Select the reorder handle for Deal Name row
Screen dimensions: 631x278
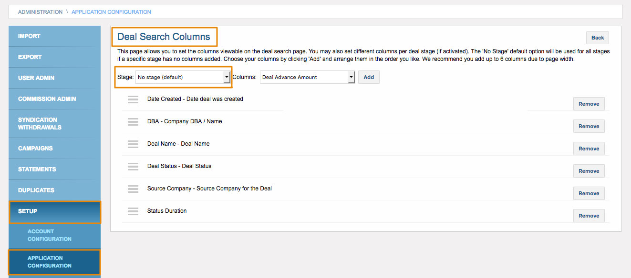(133, 144)
